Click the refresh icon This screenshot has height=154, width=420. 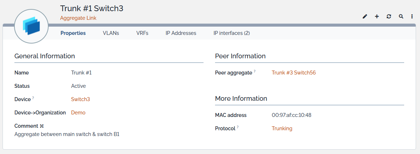pos(389,17)
